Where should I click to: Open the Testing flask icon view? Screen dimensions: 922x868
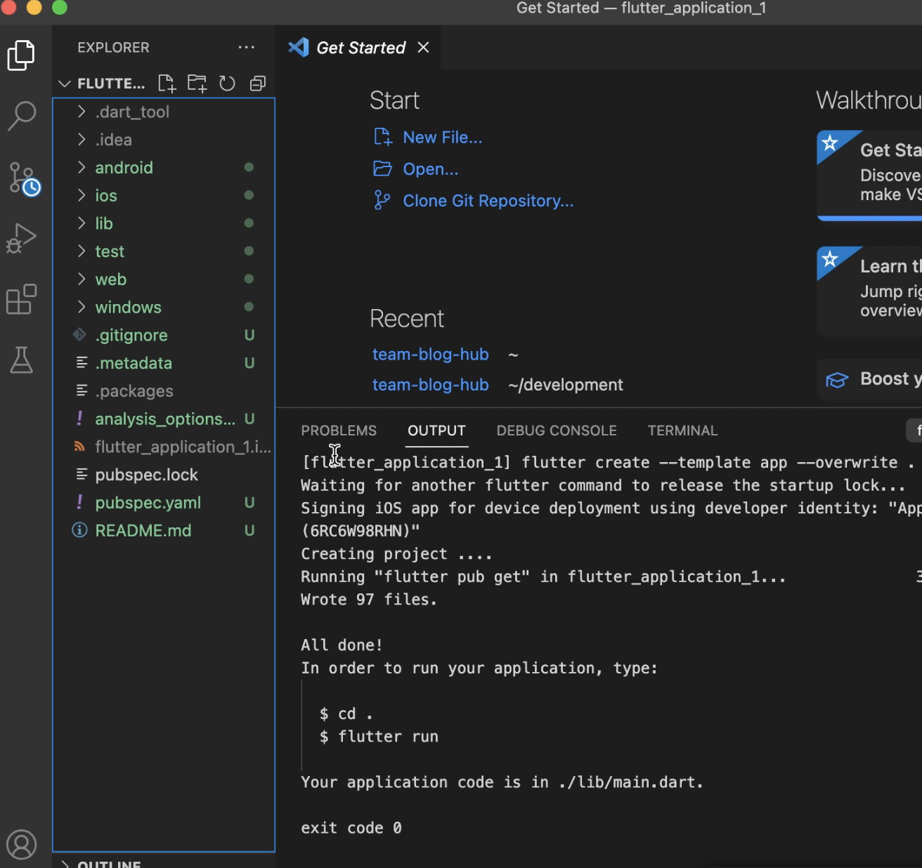coord(22,360)
